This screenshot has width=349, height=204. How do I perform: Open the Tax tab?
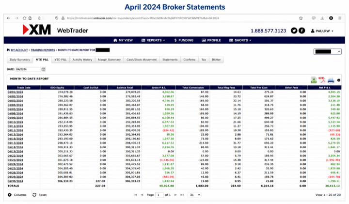click(x=204, y=60)
